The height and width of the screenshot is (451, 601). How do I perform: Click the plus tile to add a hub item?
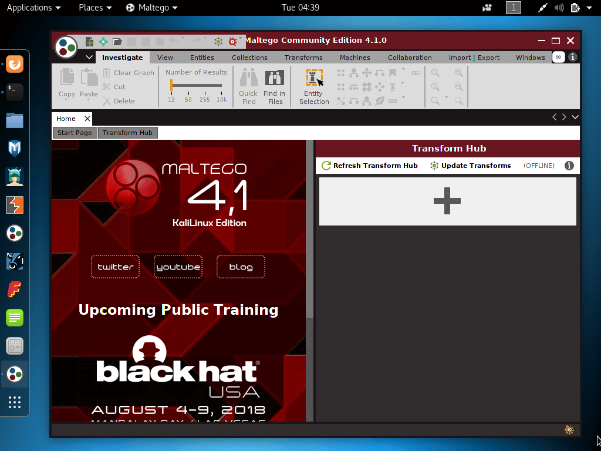click(x=447, y=201)
